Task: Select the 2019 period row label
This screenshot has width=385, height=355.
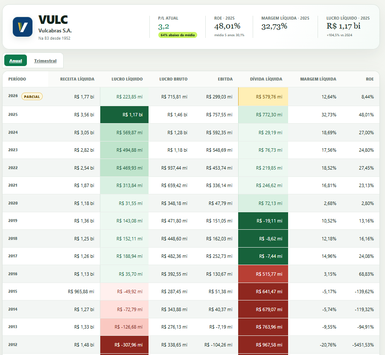Action: [x=13, y=220]
